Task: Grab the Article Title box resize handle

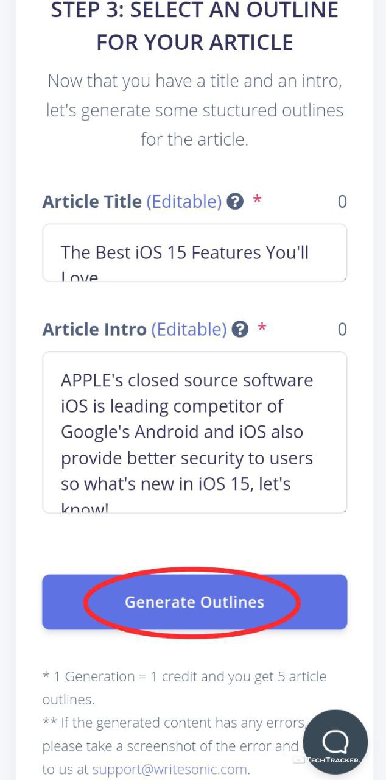Action: click(343, 278)
